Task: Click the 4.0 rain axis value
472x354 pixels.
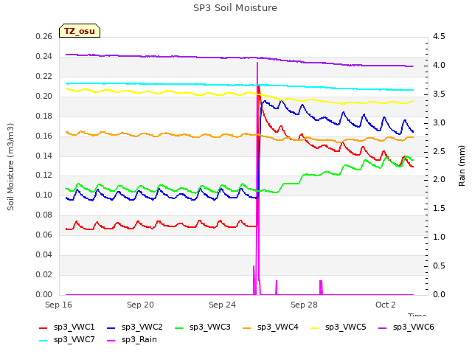Action: click(439, 66)
